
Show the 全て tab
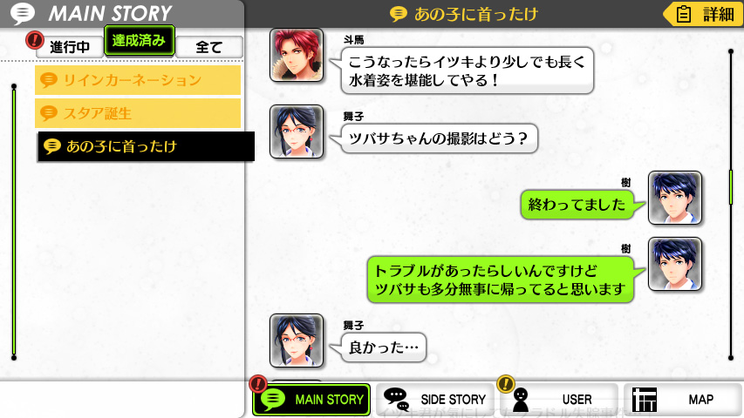pos(209,47)
